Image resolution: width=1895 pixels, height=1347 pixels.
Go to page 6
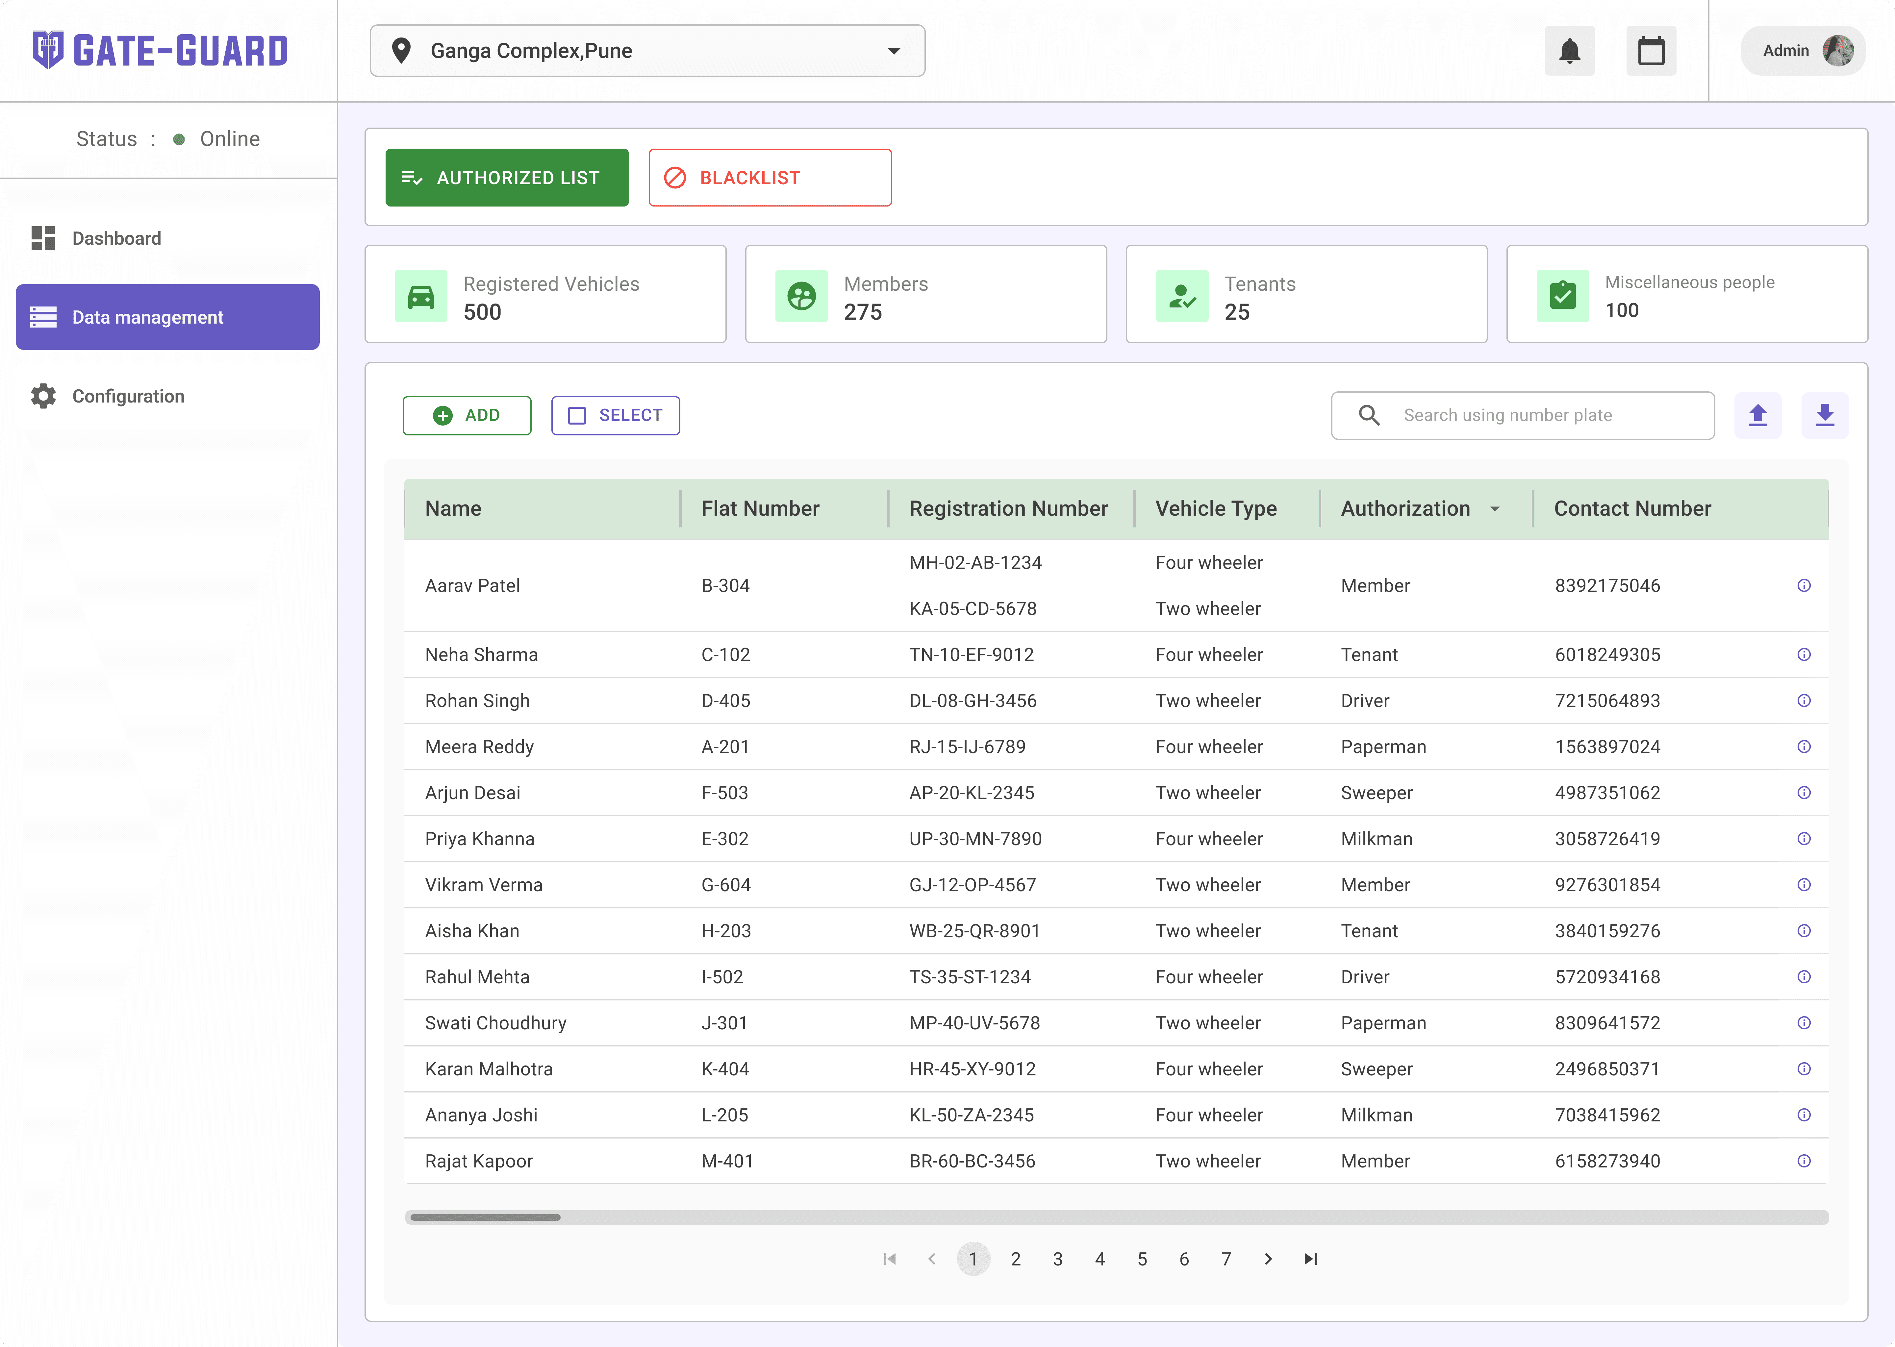1184,1259
